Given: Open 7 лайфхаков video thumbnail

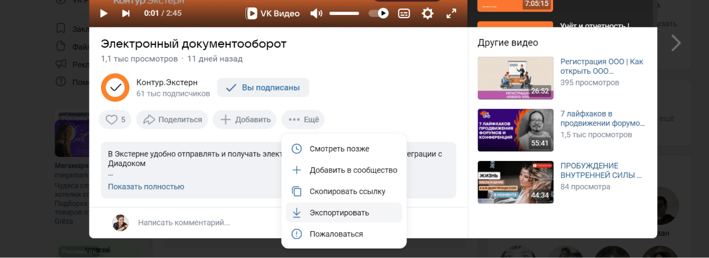Looking at the screenshot, I should pos(515,130).
